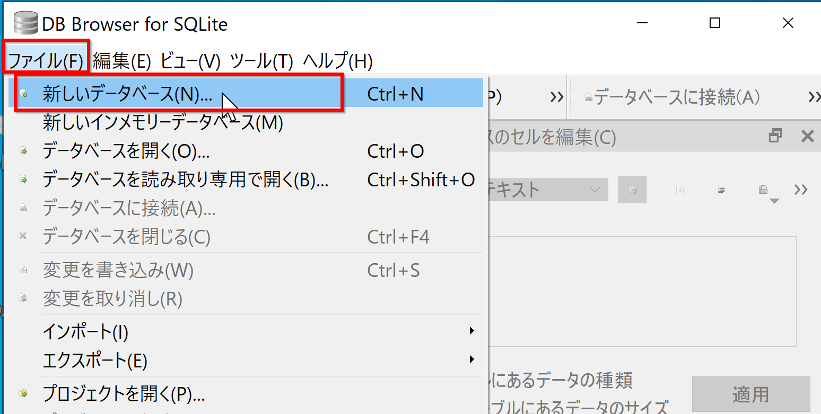This screenshot has height=414, width=821.
Task: Expand the toolbar overflow chevron left of データベースに接続(A)
Action: [557, 97]
